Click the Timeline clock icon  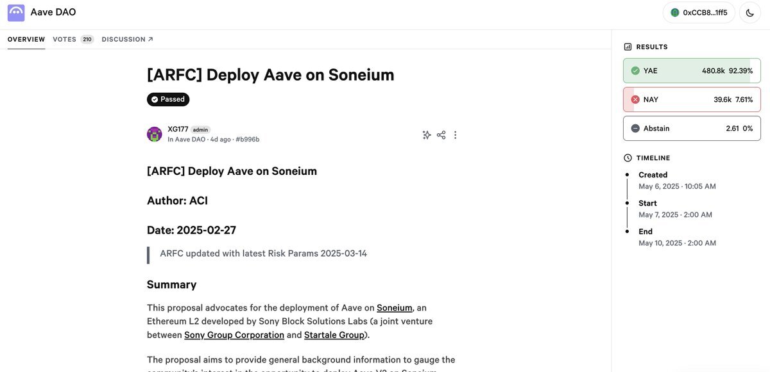point(628,158)
